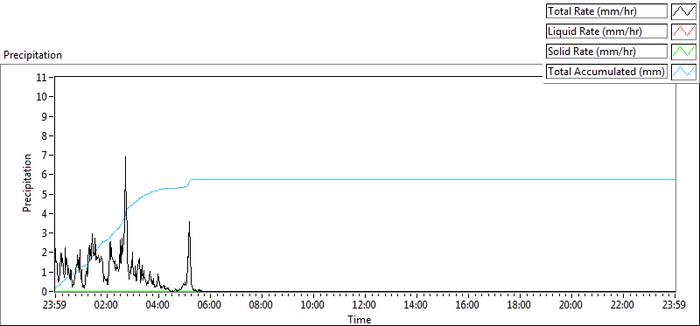Click the 14:00 tick label on the time axis
The width and height of the screenshot is (700, 326).
tap(416, 306)
